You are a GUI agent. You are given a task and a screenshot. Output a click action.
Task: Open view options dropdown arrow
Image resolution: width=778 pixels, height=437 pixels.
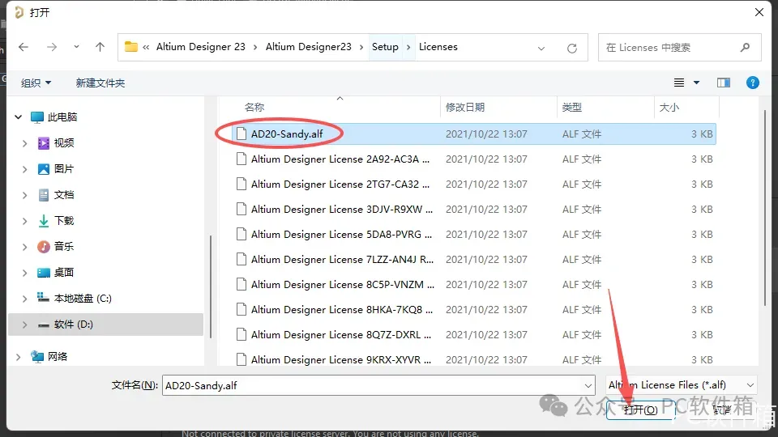click(697, 83)
